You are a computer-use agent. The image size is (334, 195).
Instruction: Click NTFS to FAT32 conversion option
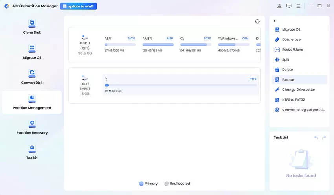click(293, 100)
